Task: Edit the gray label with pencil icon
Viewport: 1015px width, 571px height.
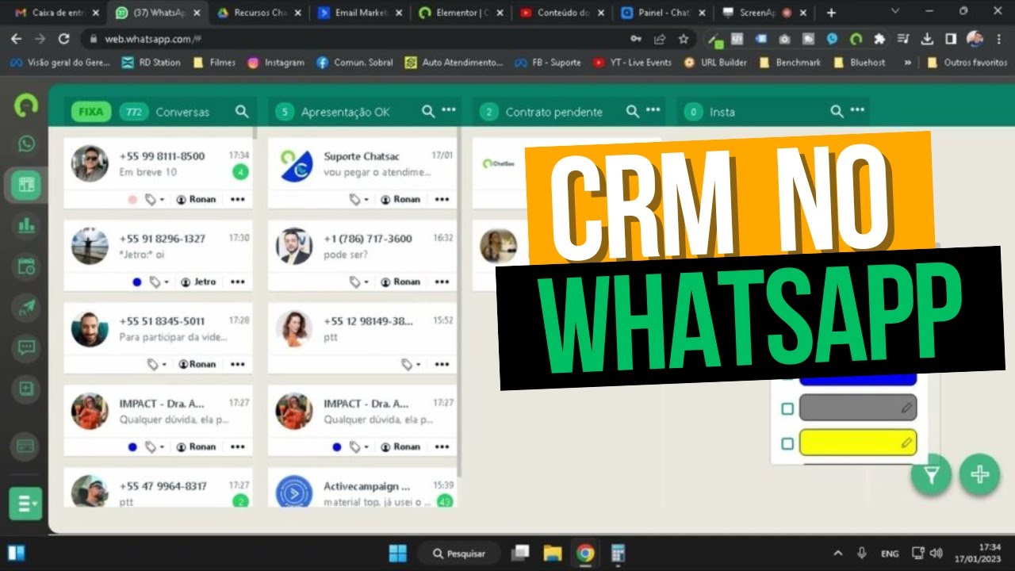Action: 906,408
